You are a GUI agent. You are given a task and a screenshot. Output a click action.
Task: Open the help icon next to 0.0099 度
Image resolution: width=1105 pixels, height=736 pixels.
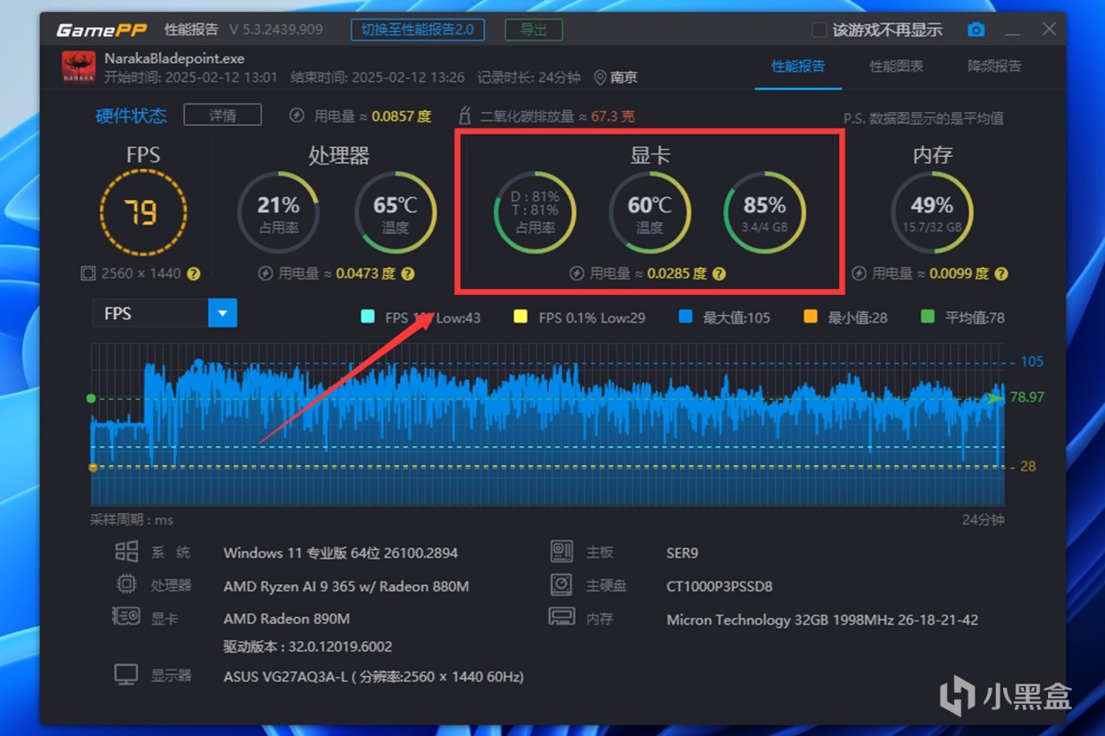pos(1001,274)
